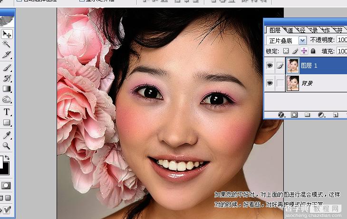Select the Slice tool
This screenshot has height=219, width=347.
click(x=7, y=54)
